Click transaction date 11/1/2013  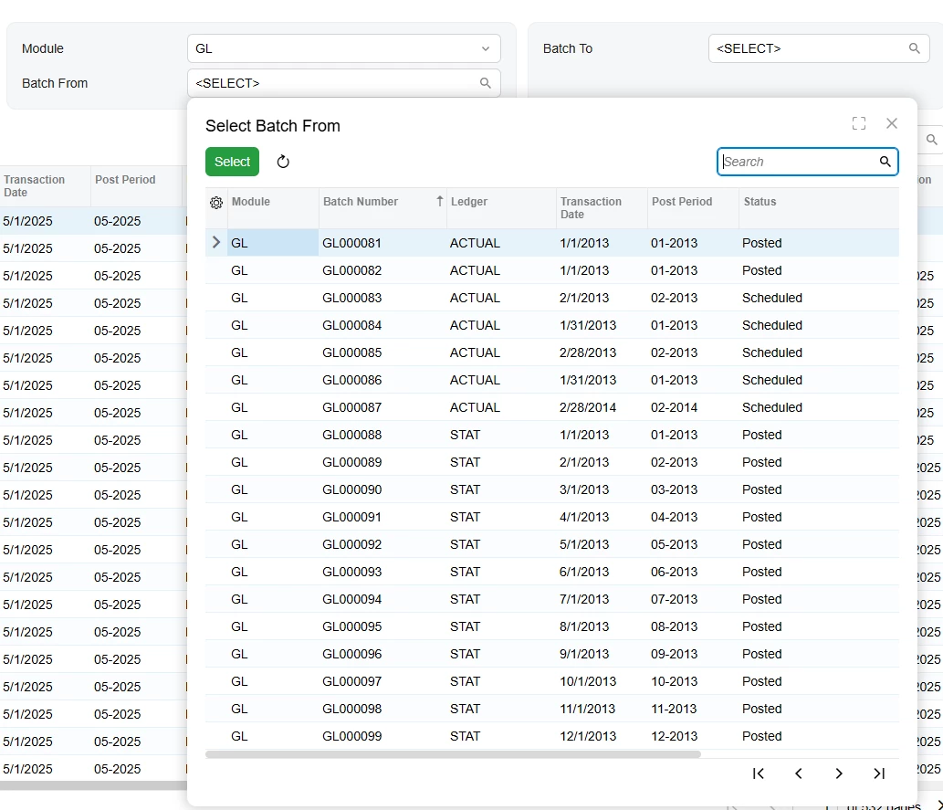coord(588,709)
